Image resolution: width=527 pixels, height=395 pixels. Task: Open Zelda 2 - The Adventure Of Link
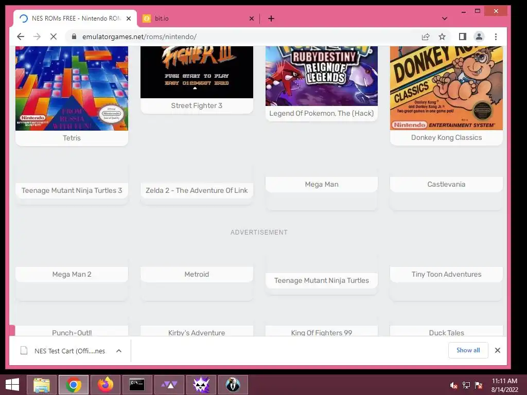pyautogui.click(x=197, y=190)
